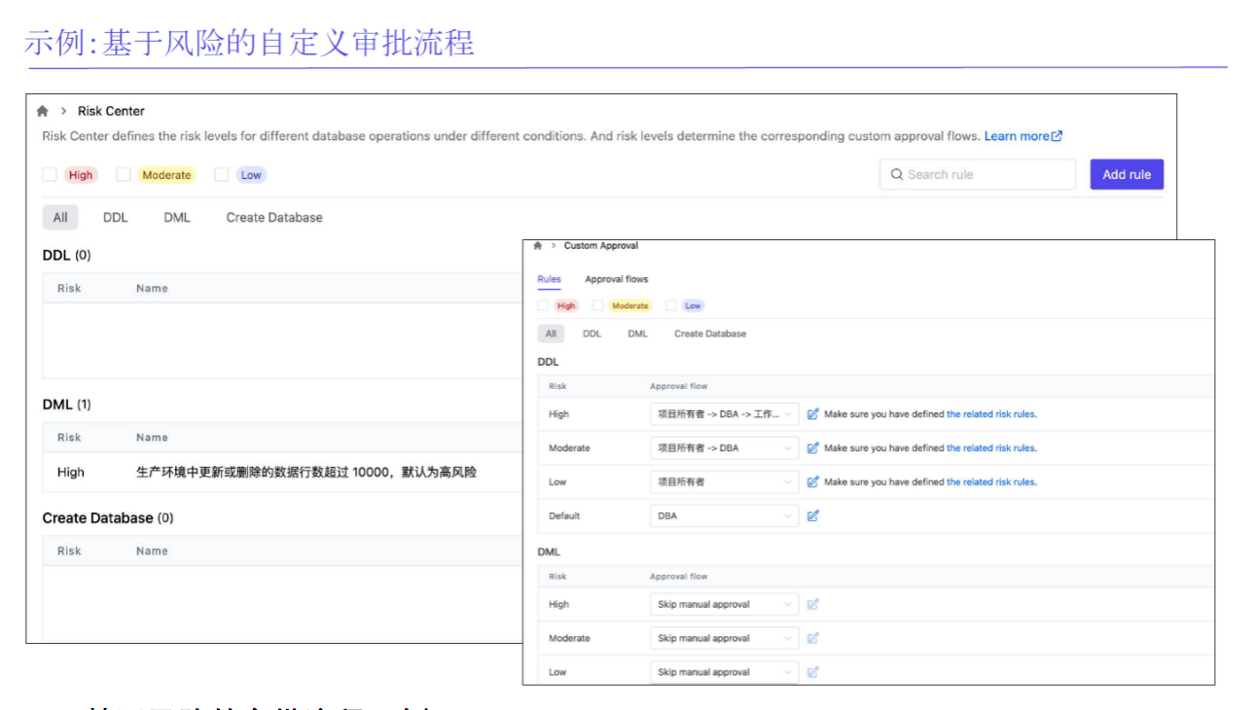Click edit icon for DML Low row
Image resolution: width=1255 pixels, height=710 pixels.
[x=813, y=672]
